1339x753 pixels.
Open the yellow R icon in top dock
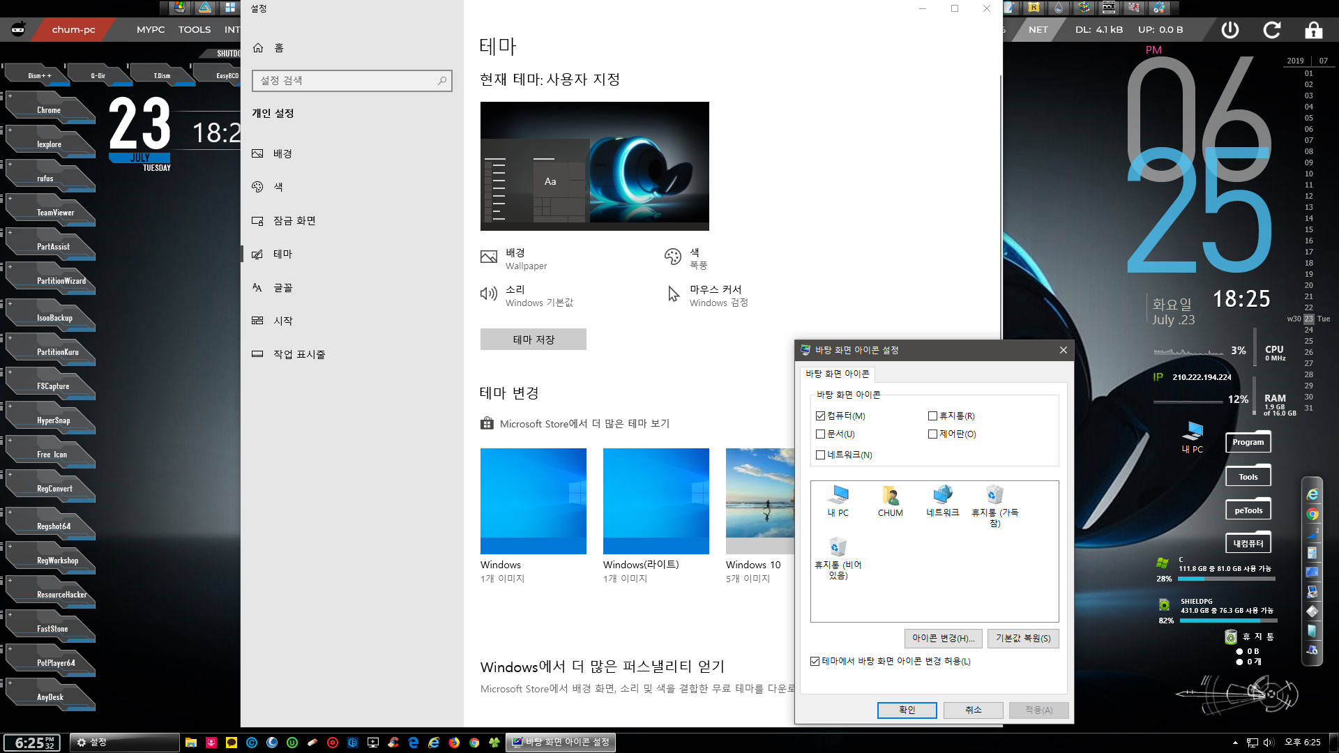pyautogui.click(x=1034, y=8)
